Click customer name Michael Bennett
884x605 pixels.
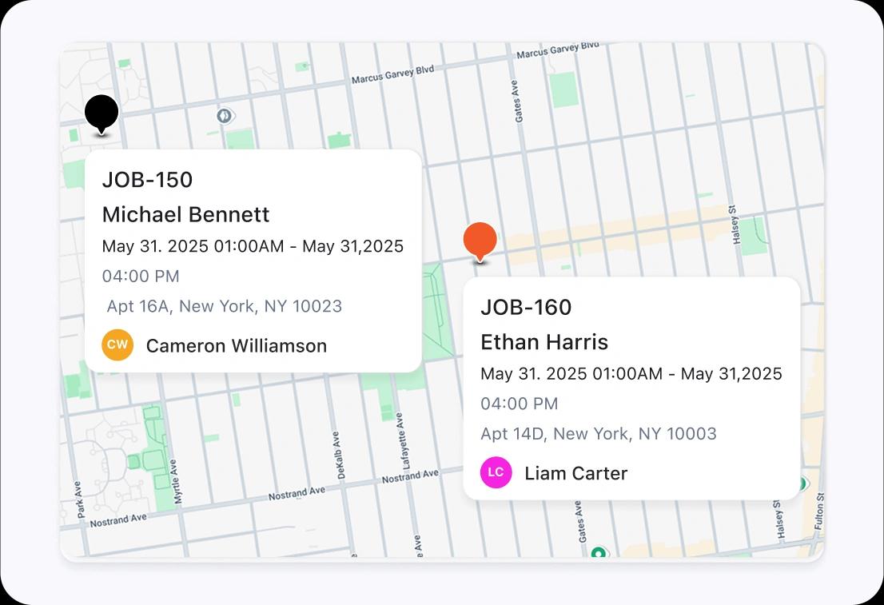[185, 214]
